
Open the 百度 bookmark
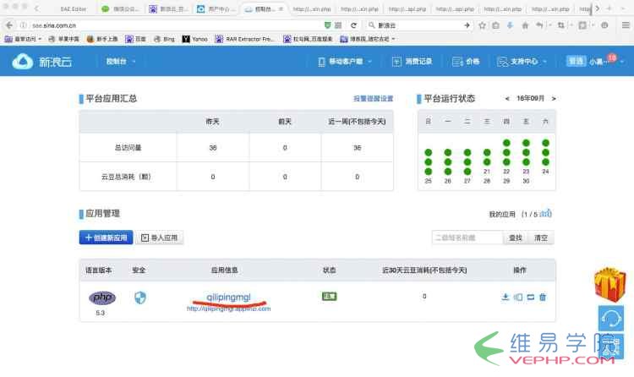(x=135, y=39)
